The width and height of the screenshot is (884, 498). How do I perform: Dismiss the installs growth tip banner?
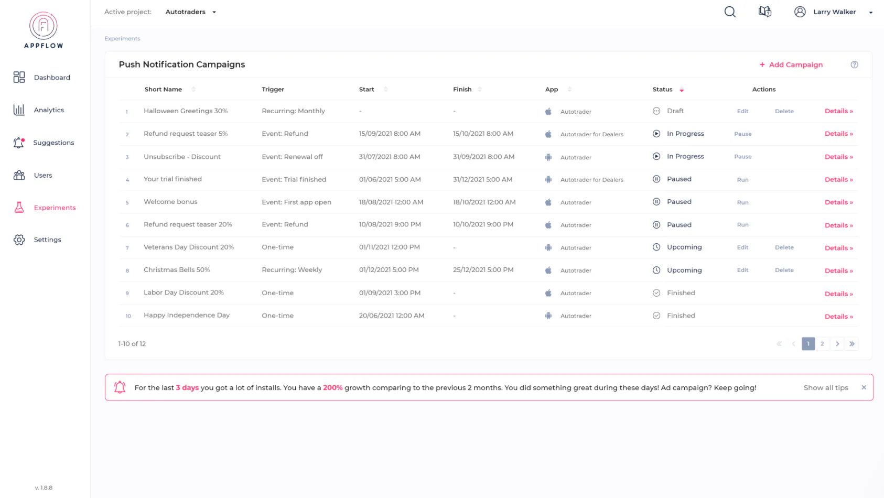click(864, 387)
